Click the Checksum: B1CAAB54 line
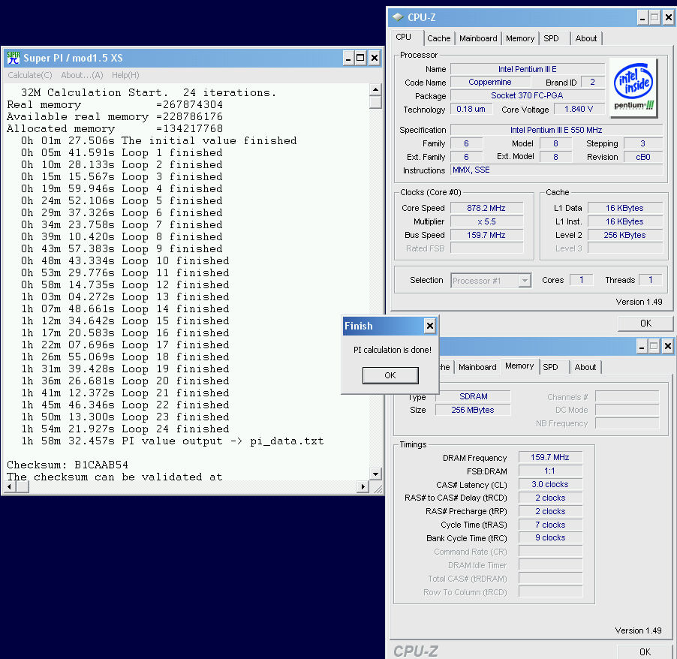 point(68,465)
